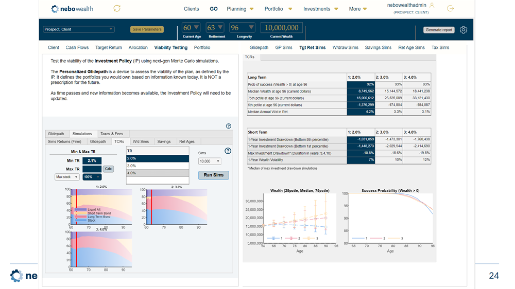Open the Max stock dropdown

coord(67,177)
